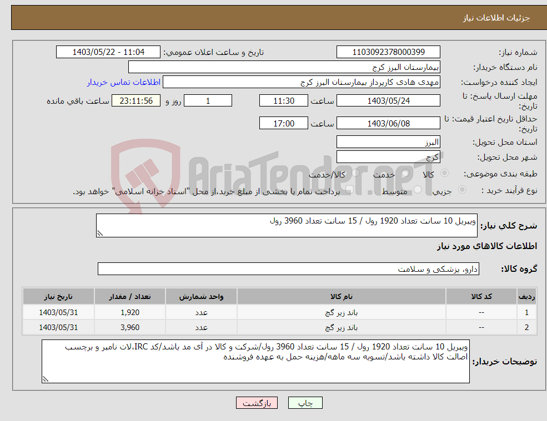Click the validity time field 17:00
547x421 pixels.
[x=284, y=123]
